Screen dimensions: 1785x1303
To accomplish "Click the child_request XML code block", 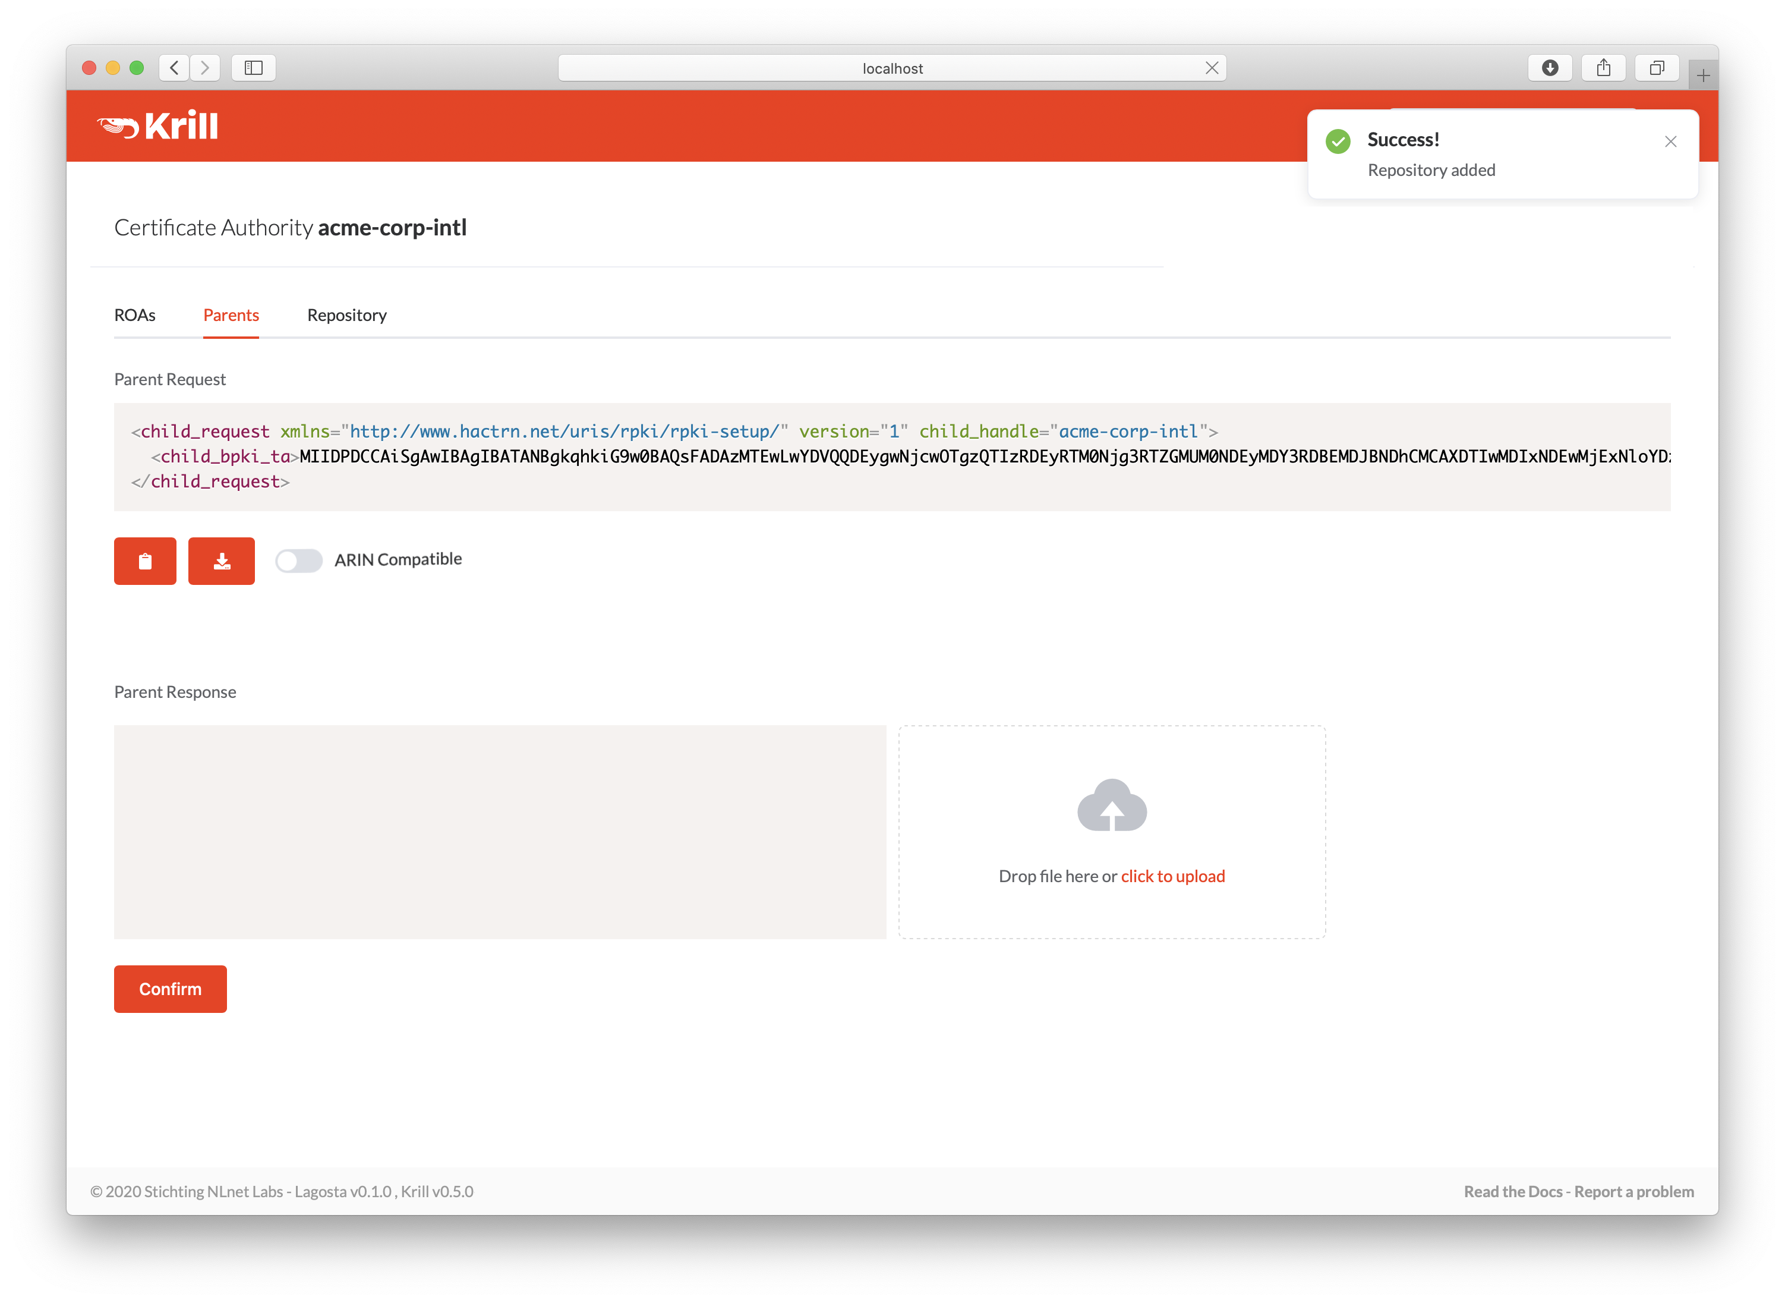I will [x=892, y=457].
